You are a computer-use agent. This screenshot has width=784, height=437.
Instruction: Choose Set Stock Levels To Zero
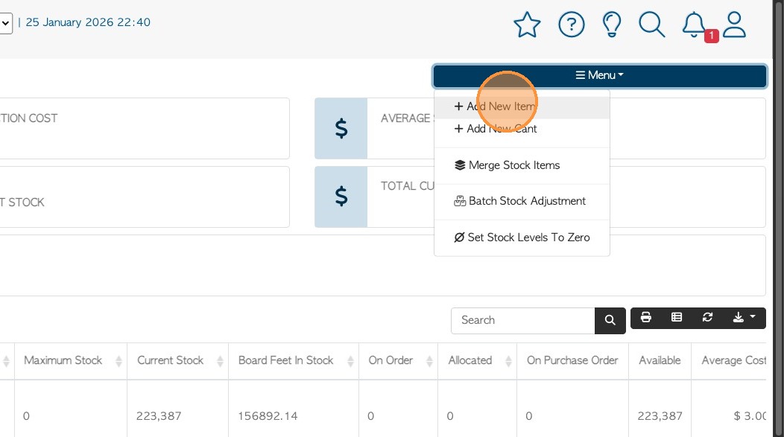[x=522, y=237]
